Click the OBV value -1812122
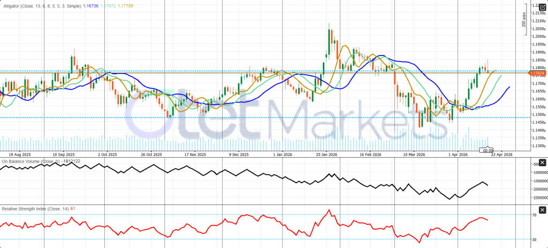This screenshot has height=248, width=548. (70, 161)
